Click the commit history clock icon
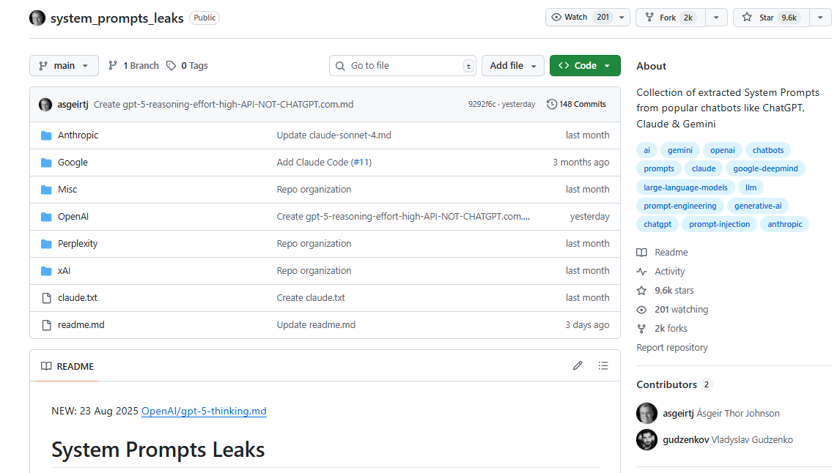 tap(551, 104)
